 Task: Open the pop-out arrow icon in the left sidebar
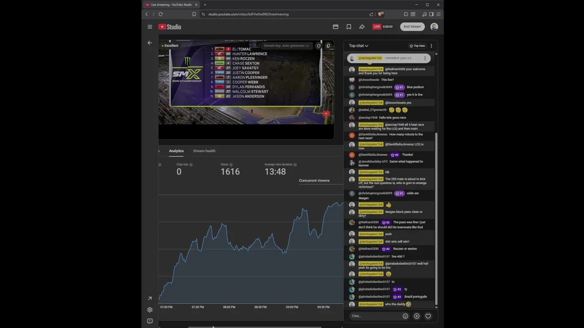coord(150,298)
